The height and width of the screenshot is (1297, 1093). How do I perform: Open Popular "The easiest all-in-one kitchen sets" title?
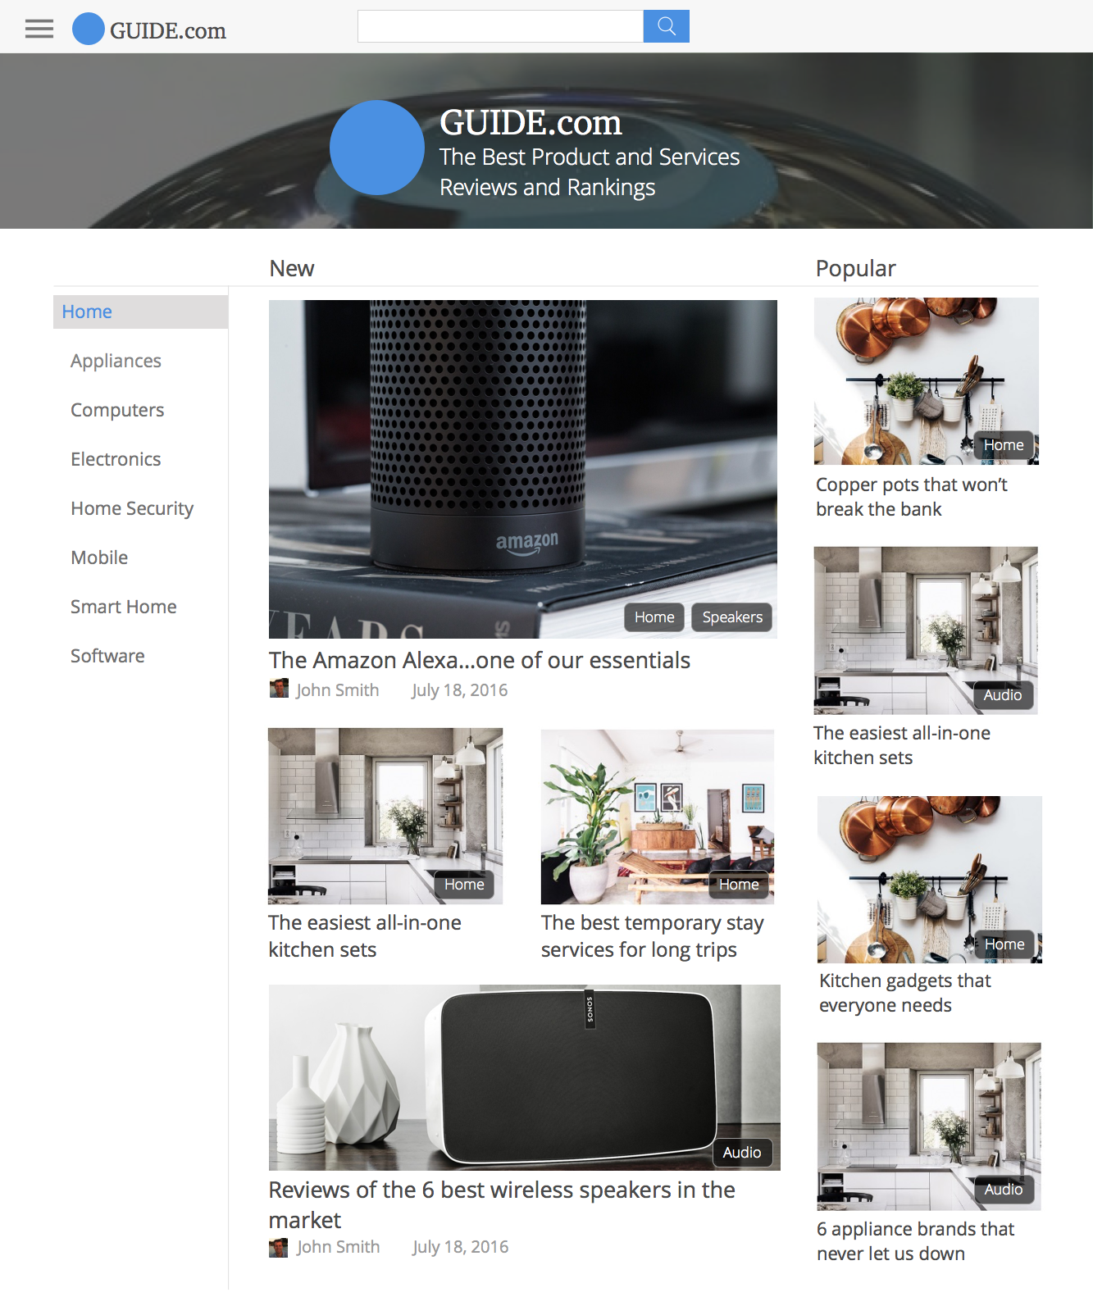(x=902, y=745)
